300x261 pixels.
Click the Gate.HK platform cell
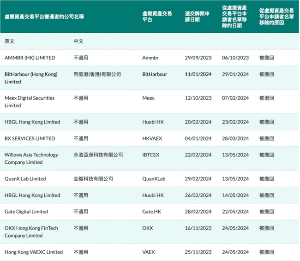[152, 212]
